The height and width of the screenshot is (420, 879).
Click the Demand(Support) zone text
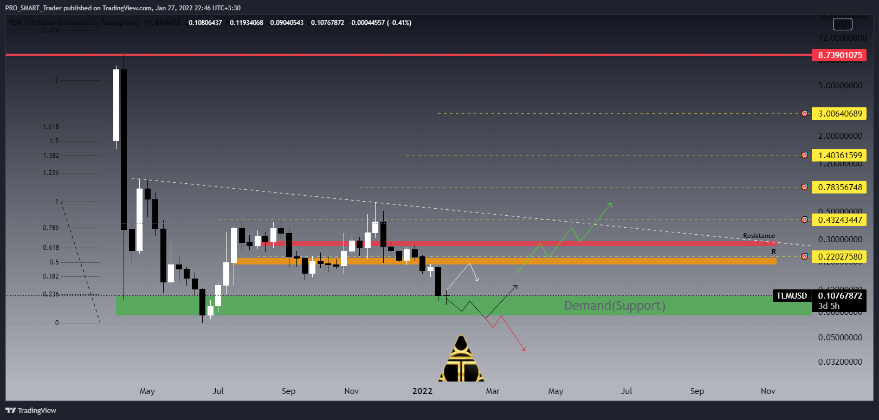click(x=615, y=306)
